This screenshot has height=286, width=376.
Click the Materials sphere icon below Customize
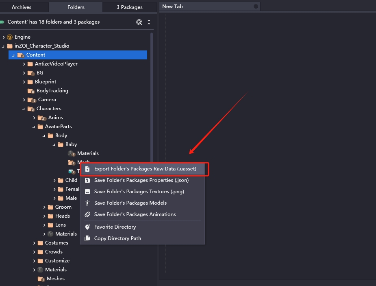[40, 270]
